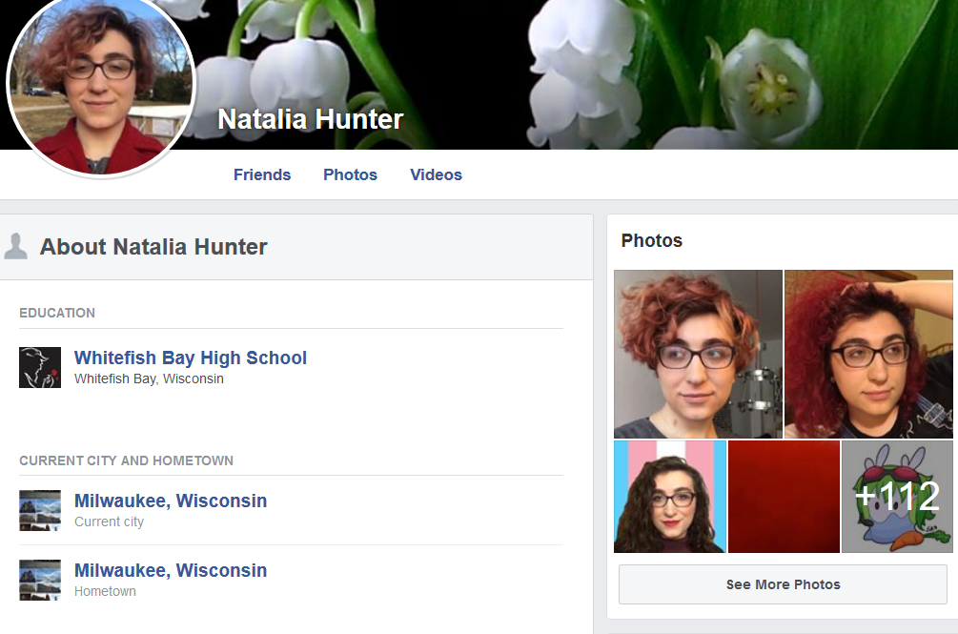Click the Photos panel heading
958x634 pixels.
[652, 240]
